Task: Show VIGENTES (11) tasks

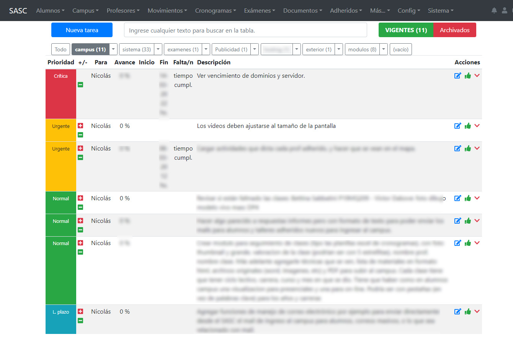Action: tap(406, 30)
